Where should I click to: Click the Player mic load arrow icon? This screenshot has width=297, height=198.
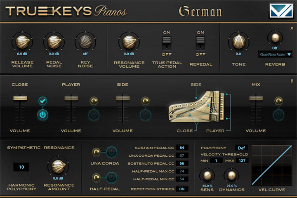[94, 101]
